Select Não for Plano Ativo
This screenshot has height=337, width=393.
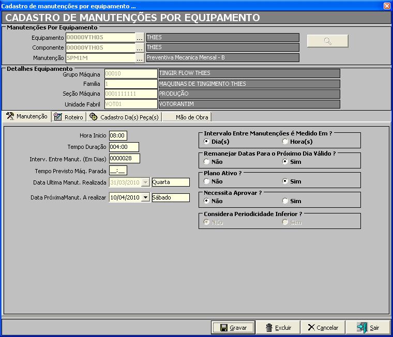[207, 181]
